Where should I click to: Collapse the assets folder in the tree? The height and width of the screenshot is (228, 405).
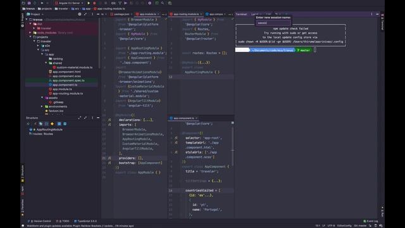[42, 98]
